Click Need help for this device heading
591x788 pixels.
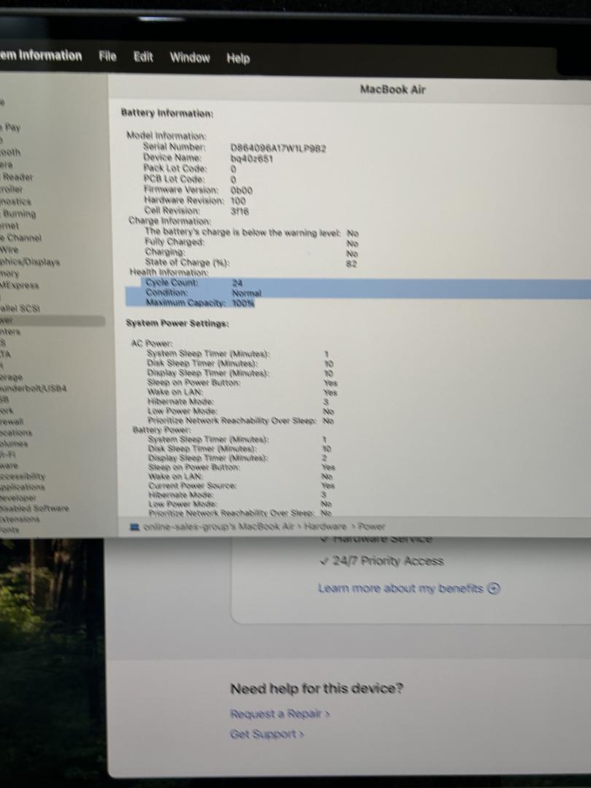tap(317, 688)
